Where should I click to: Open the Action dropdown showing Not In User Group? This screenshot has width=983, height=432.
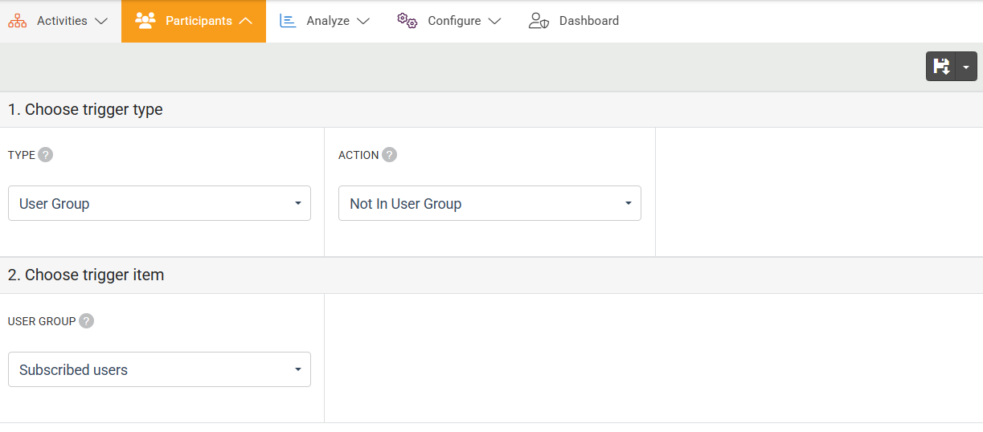coord(489,203)
